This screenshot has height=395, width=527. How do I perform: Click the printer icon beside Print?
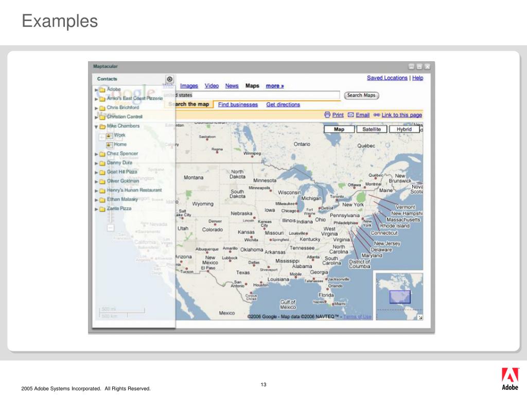click(x=327, y=115)
